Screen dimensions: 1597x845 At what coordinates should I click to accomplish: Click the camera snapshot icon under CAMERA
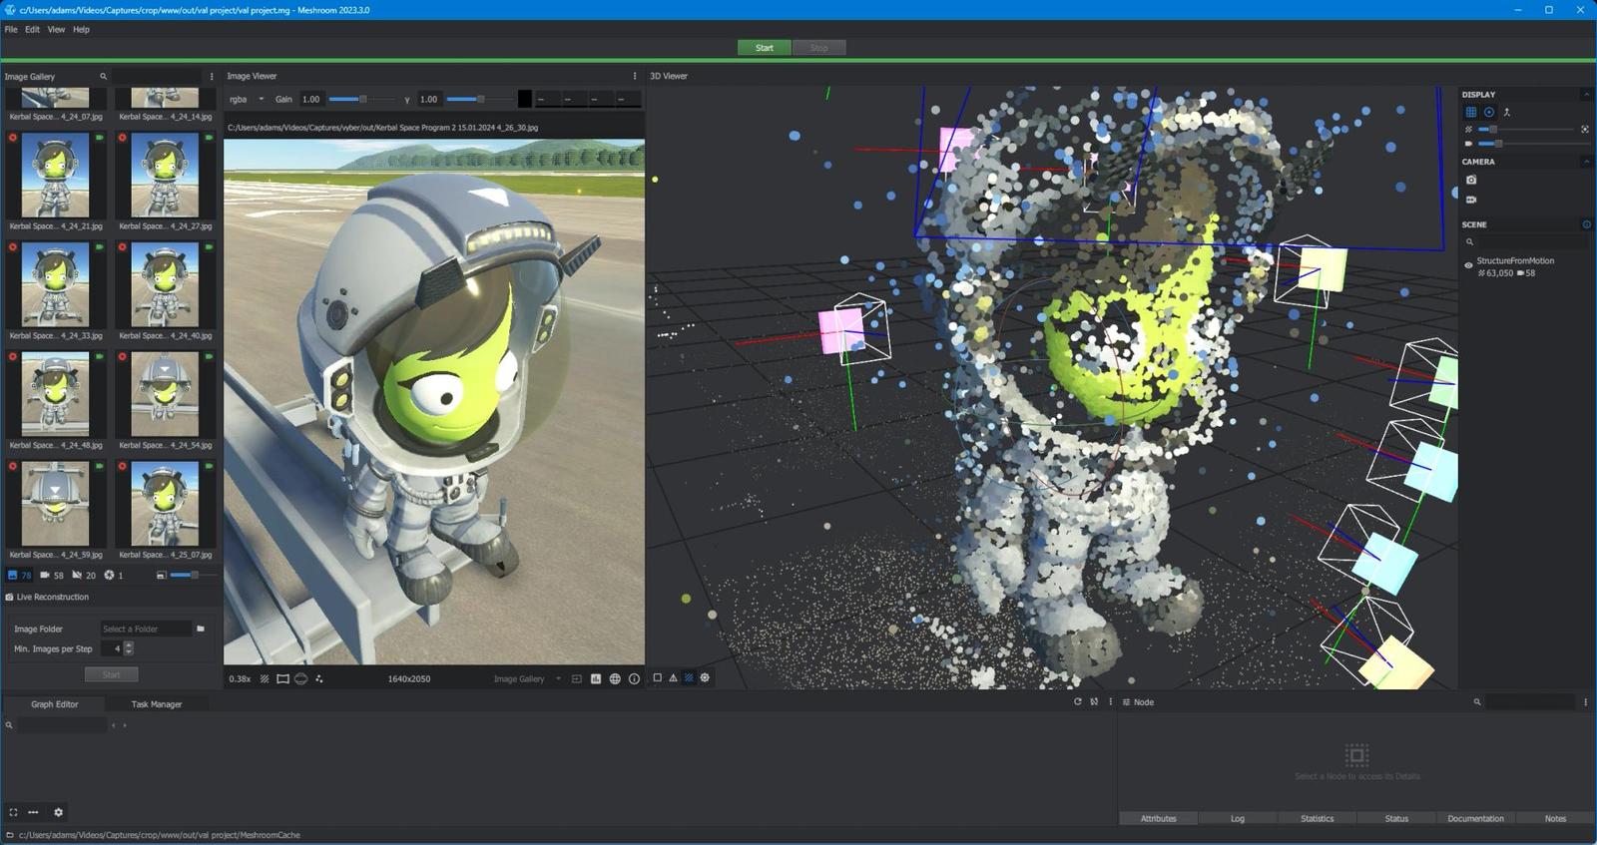(x=1470, y=180)
